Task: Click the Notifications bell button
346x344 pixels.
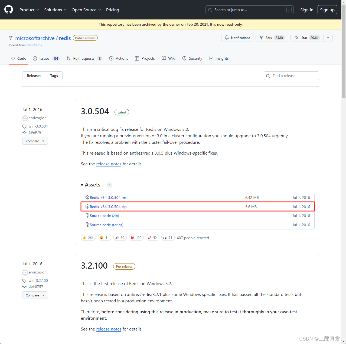Action: [237, 38]
